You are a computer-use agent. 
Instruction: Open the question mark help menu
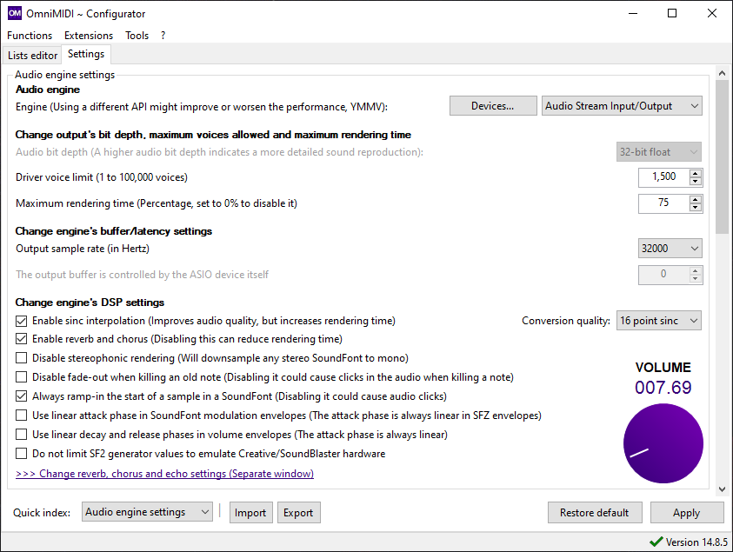pos(163,36)
